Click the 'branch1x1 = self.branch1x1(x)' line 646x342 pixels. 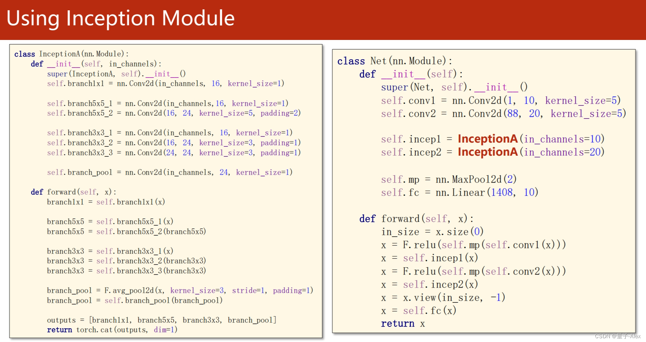pos(106,202)
